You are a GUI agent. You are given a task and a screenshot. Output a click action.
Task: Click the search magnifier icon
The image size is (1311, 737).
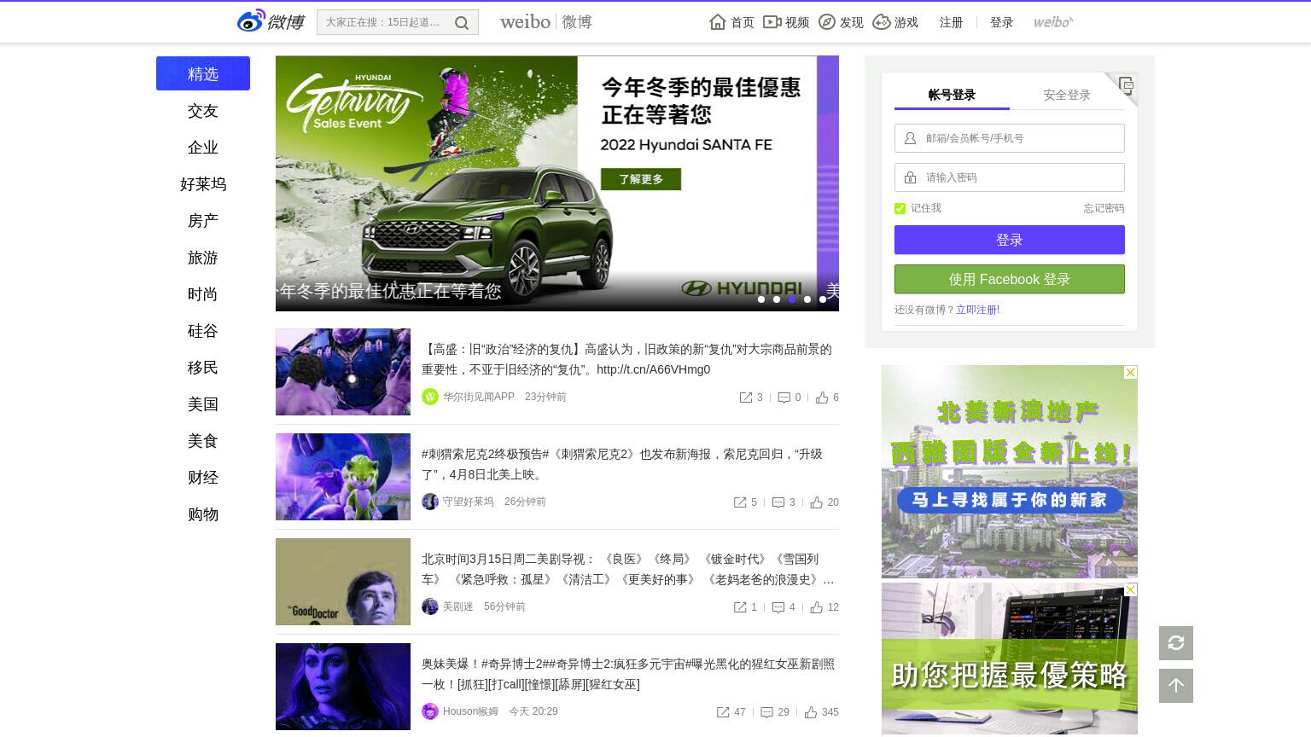[x=462, y=23]
